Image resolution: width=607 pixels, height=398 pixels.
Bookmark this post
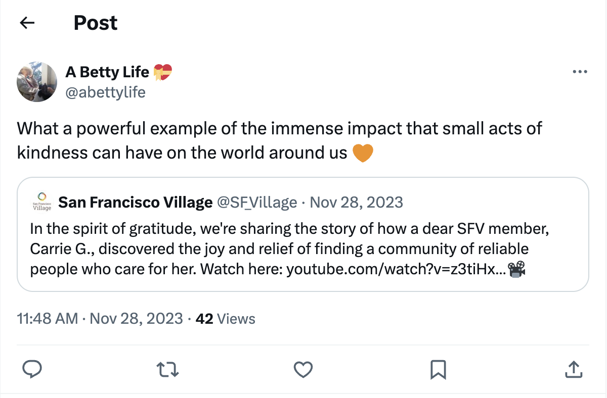point(438,369)
